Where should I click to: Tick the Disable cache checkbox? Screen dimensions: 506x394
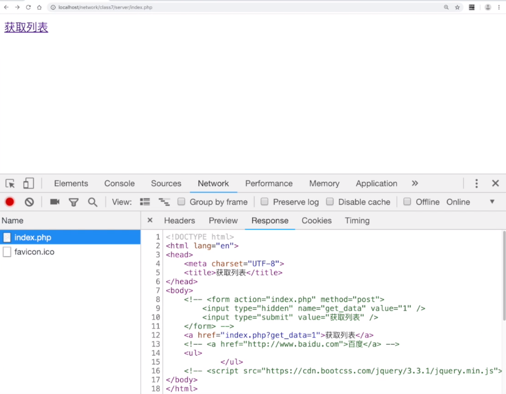point(330,201)
